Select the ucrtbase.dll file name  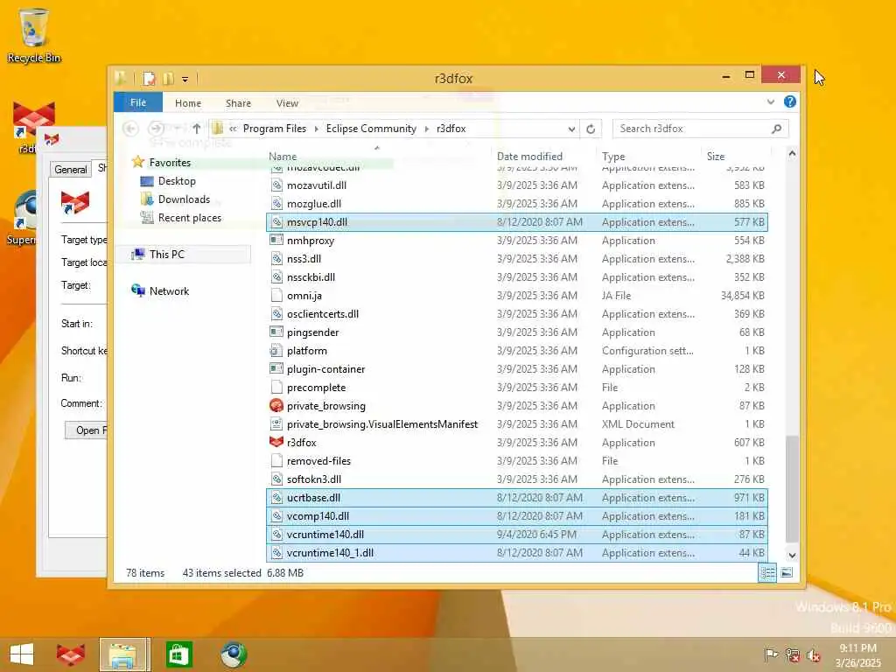[x=313, y=498]
